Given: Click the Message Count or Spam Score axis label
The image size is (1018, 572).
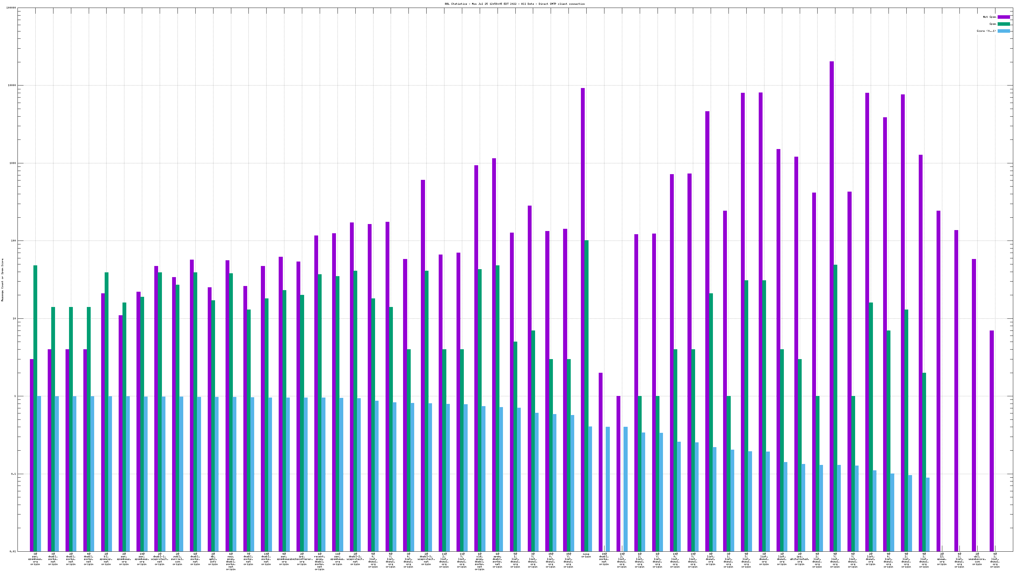Looking at the screenshot, I should (x=2, y=280).
